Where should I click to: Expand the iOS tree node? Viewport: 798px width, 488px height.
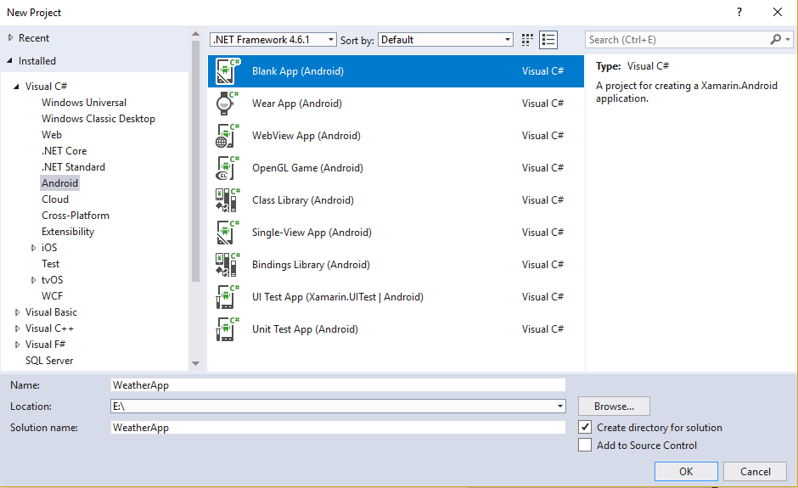34,248
